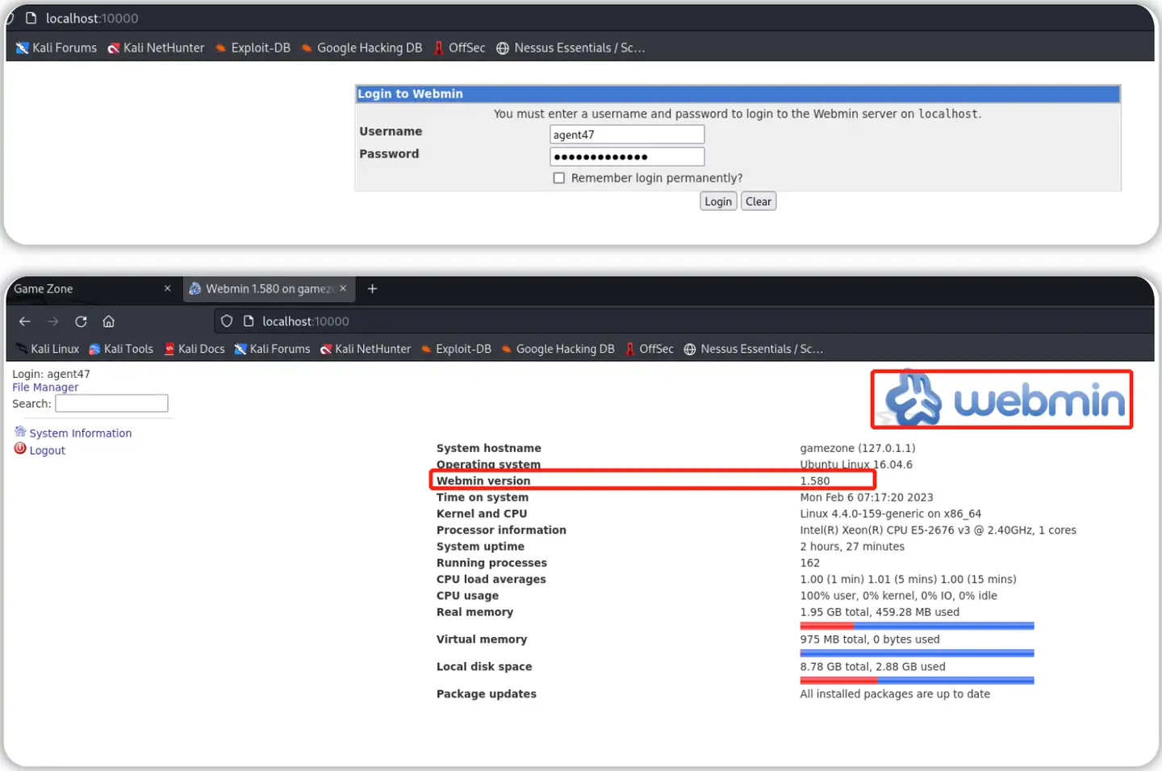This screenshot has width=1162, height=771.
Task: Go forward using the browser forward arrow
Action: coord(53,321)
